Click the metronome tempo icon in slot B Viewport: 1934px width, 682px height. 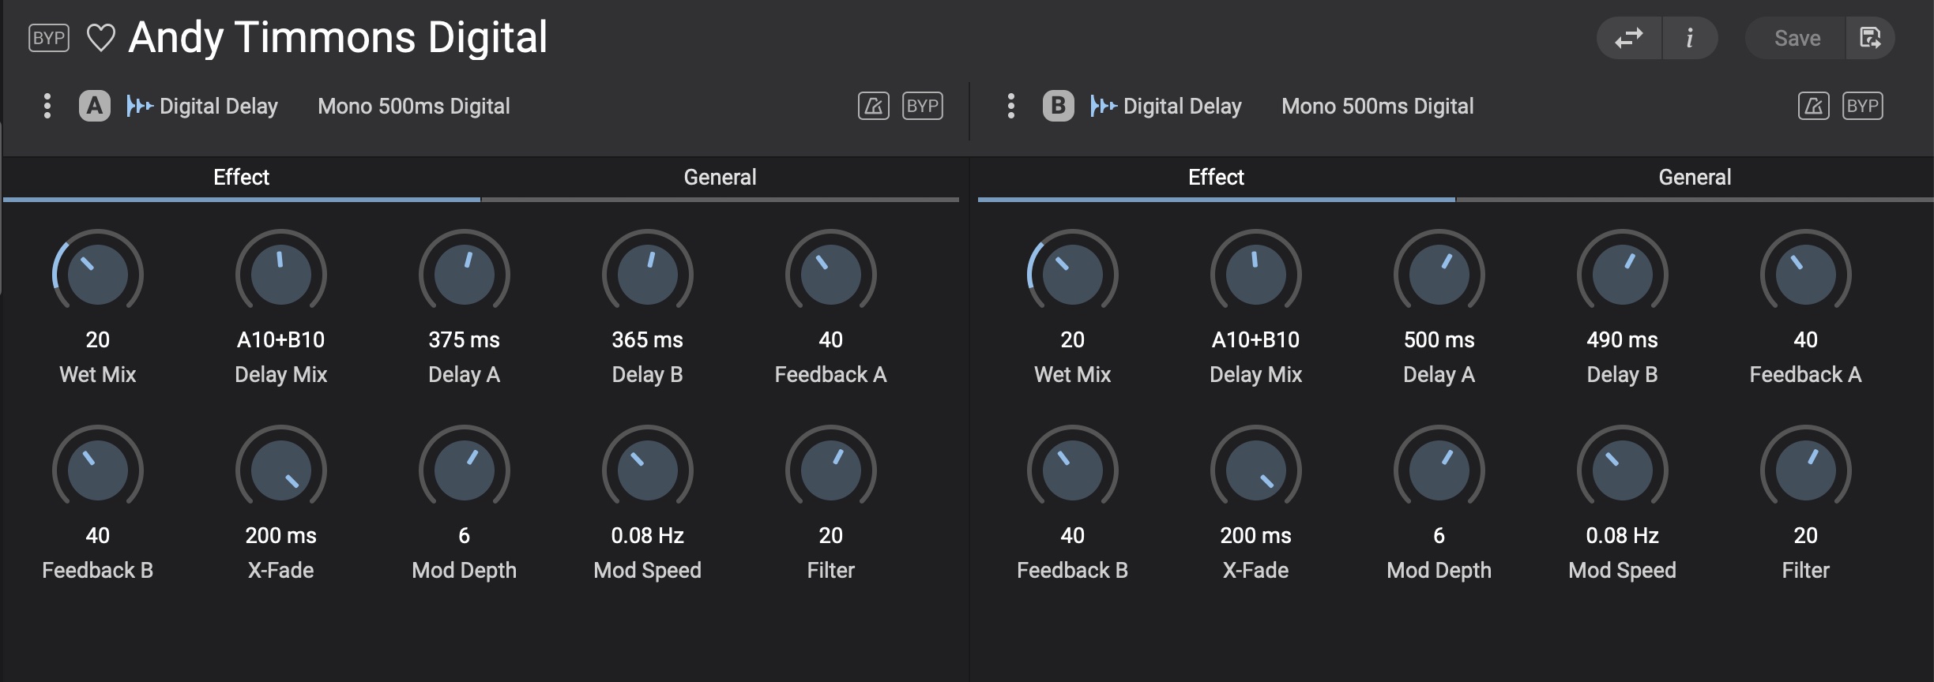(1814, 106)
